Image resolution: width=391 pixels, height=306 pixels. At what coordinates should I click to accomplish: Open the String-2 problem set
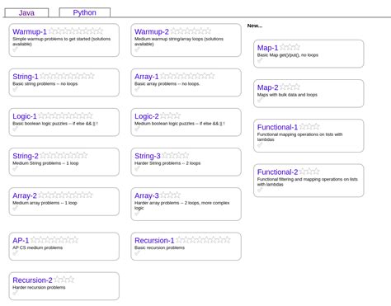[26, 156]
